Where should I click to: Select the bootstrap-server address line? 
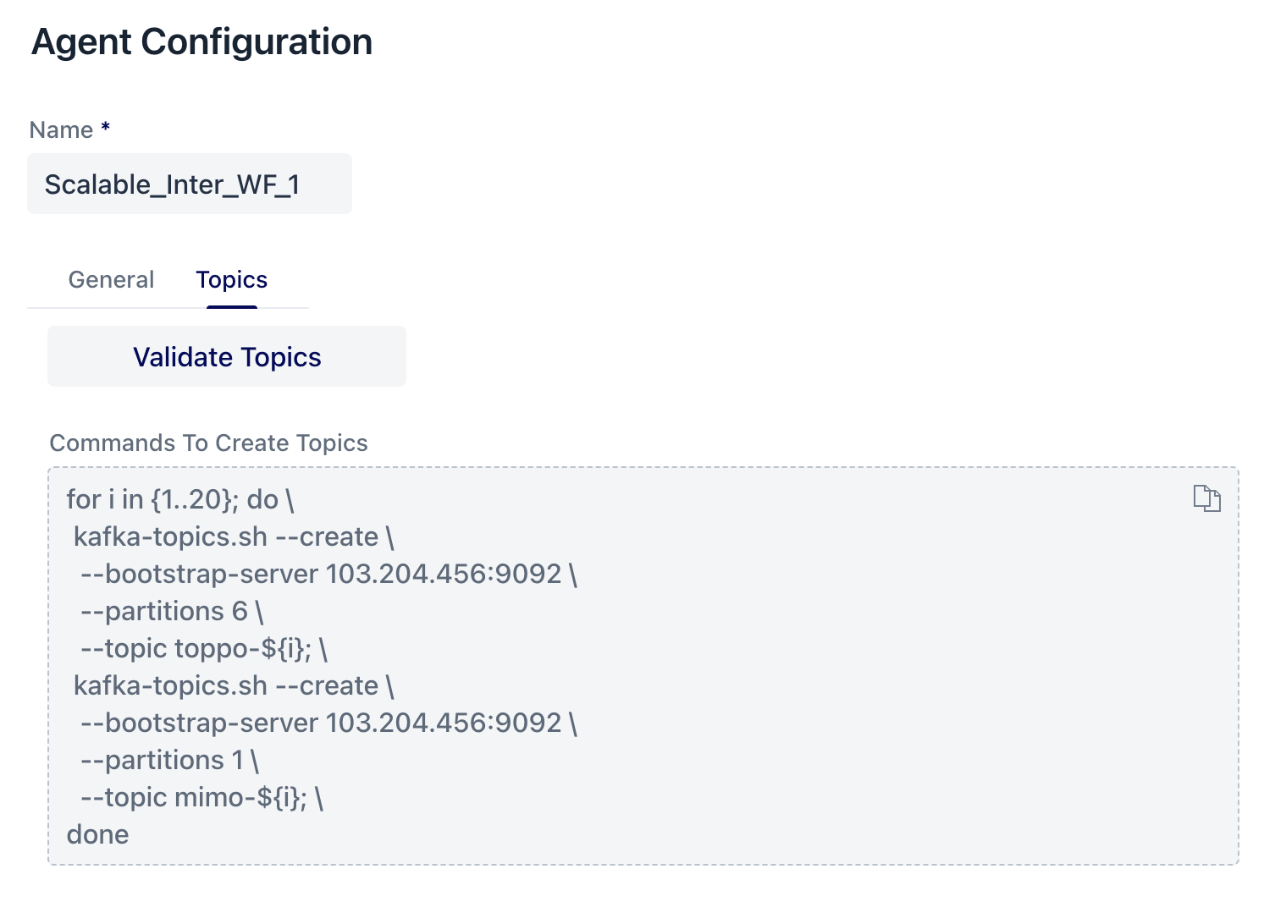click(x=329, y=573)
